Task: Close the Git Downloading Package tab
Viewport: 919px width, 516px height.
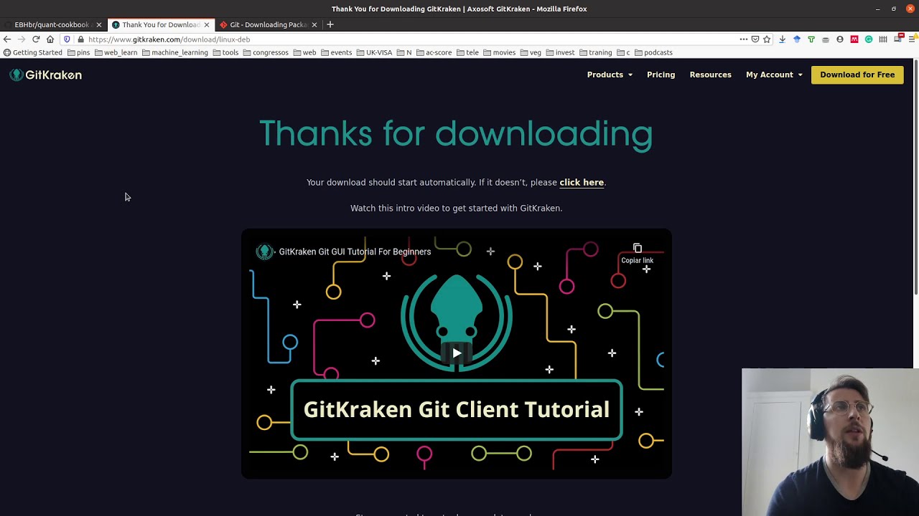Action: [314, 24]
